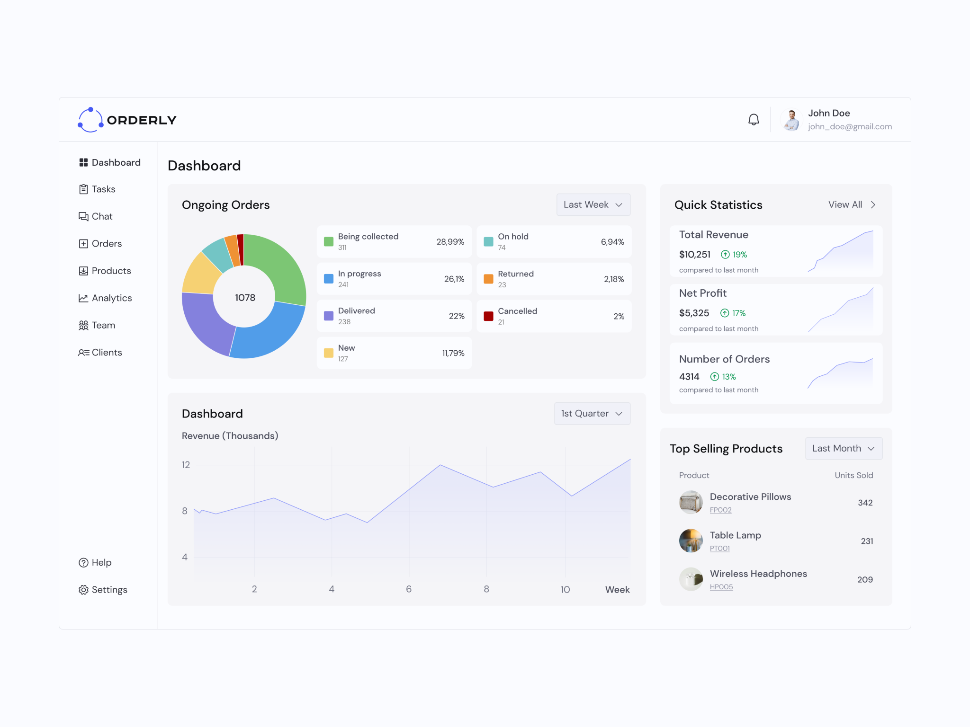Click the 1078 total in donut chart

pos(245,297)
